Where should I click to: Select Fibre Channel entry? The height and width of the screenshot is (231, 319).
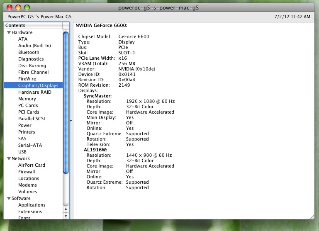(33, 72)
